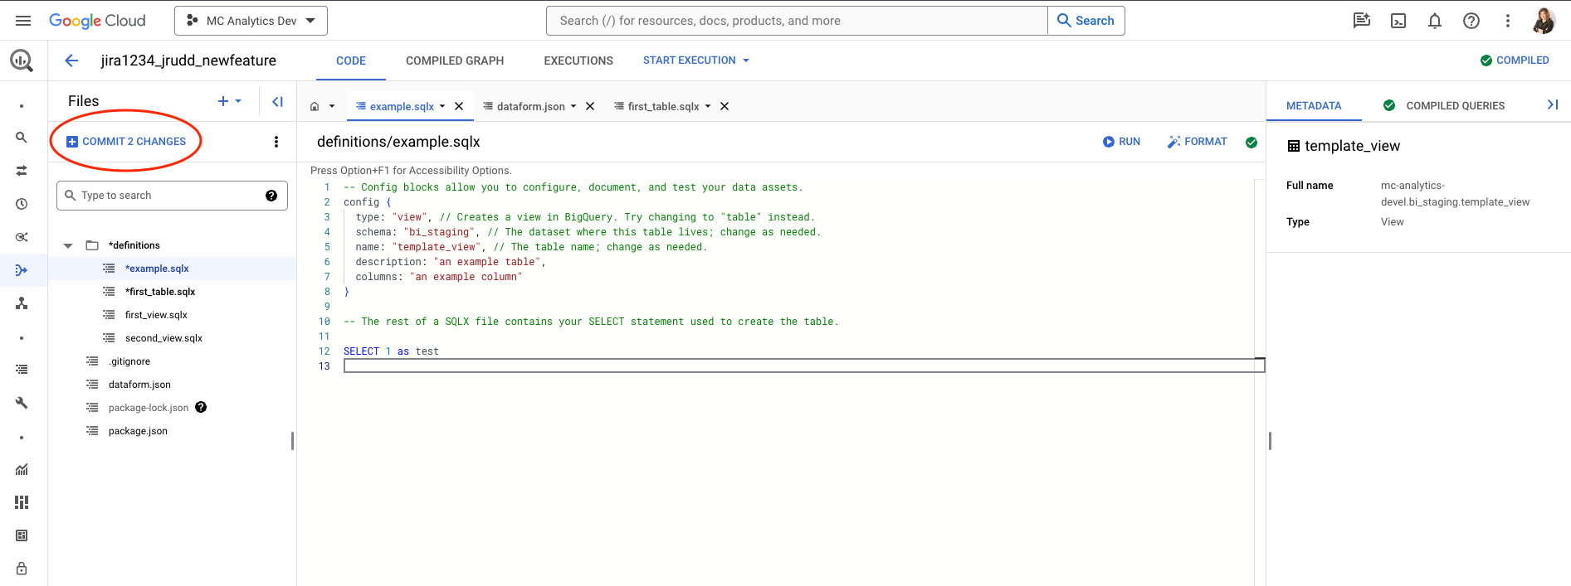Format the code with Format button
This screenshot has height=586, width=1571.
tap(1197, 142)
